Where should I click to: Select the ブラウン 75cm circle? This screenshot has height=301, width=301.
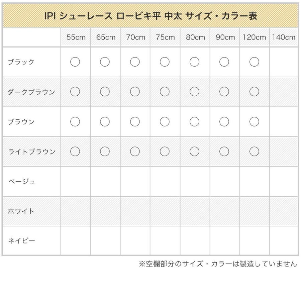165,121
